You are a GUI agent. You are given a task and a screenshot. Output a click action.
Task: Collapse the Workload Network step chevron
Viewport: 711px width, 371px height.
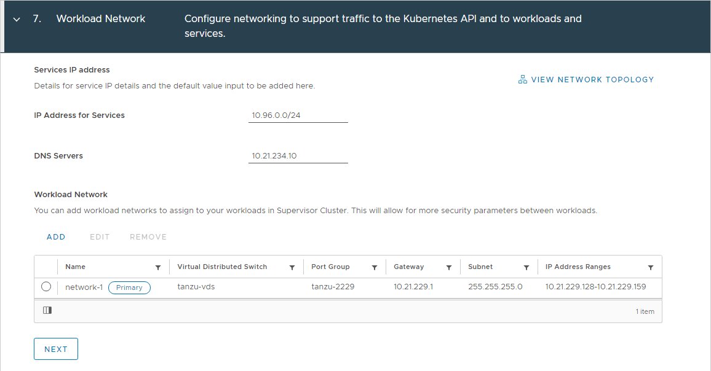17,20
